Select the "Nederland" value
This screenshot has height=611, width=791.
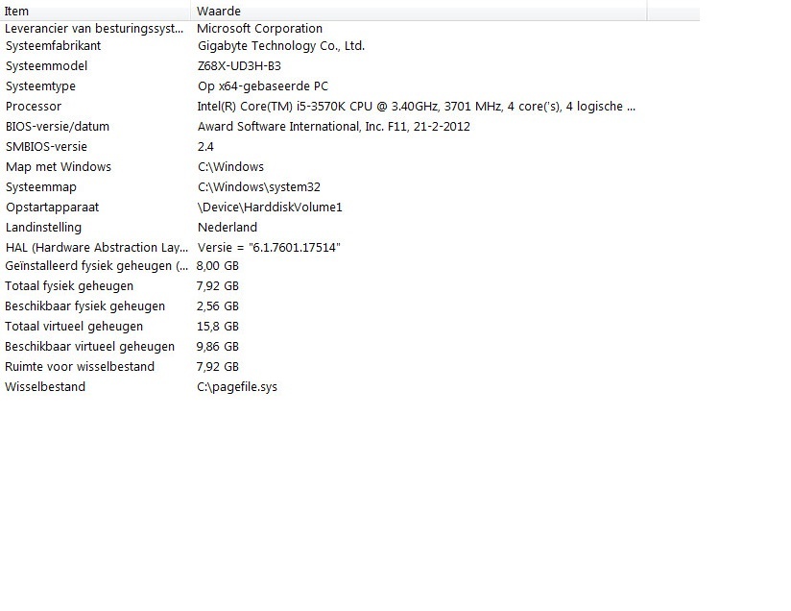click(227, 228)
